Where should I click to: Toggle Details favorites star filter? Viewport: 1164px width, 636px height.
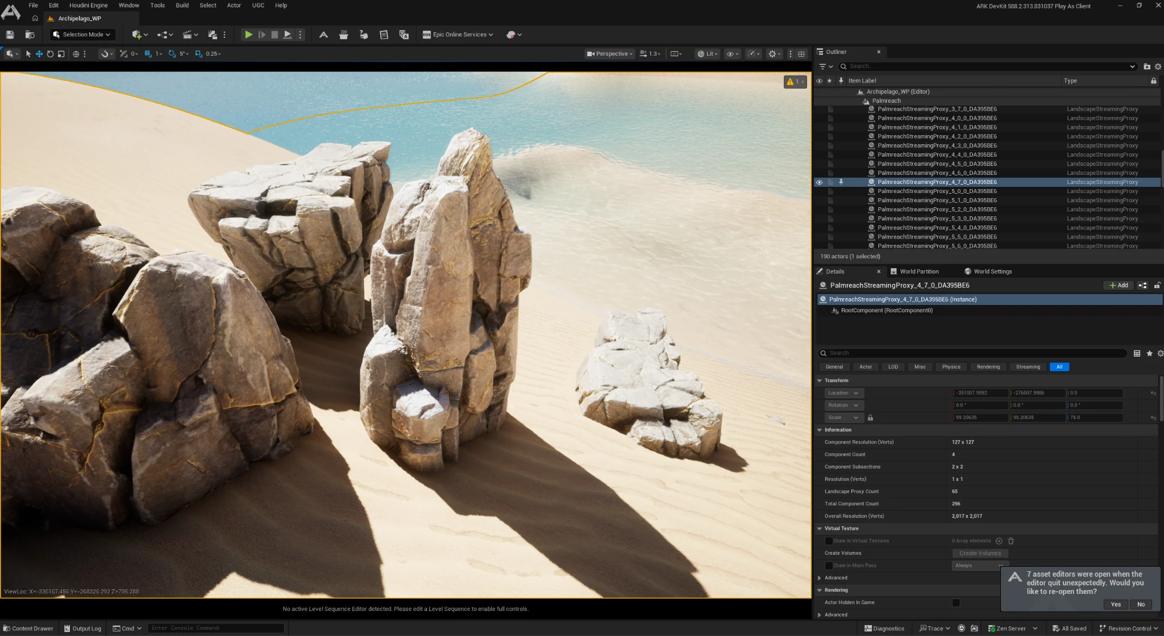(1149, 353)
